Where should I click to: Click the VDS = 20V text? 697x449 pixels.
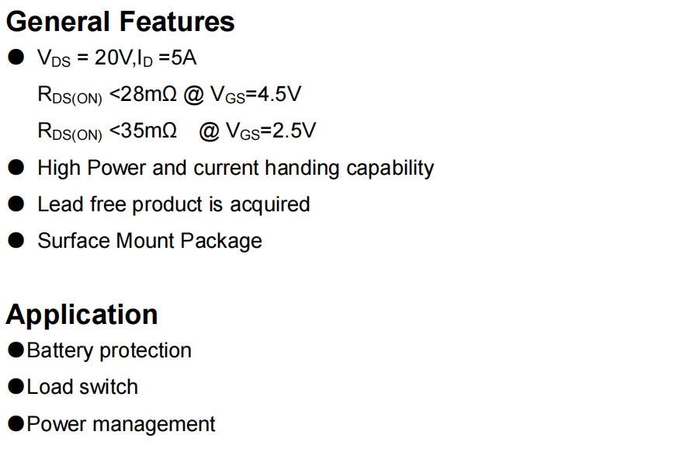click(84, 58)
